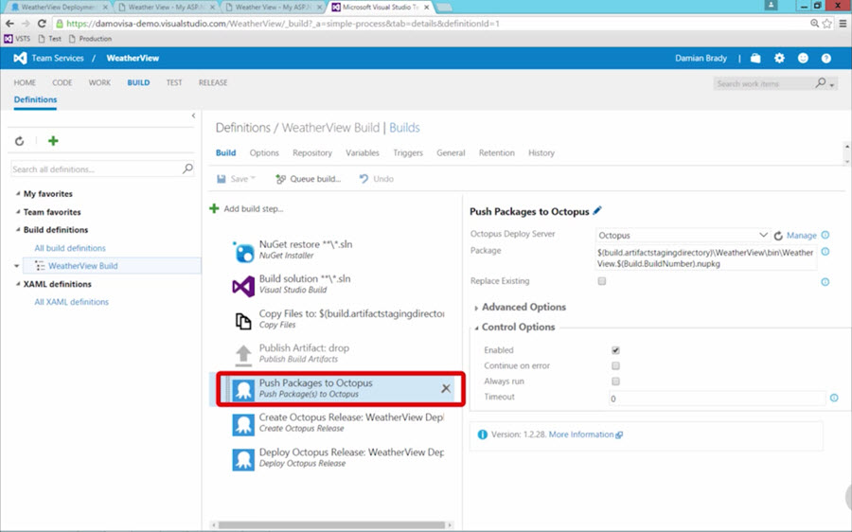Open the Chrome menu hamburger icon
This screenshot has height=532, width=852.
tap(843, 24)
